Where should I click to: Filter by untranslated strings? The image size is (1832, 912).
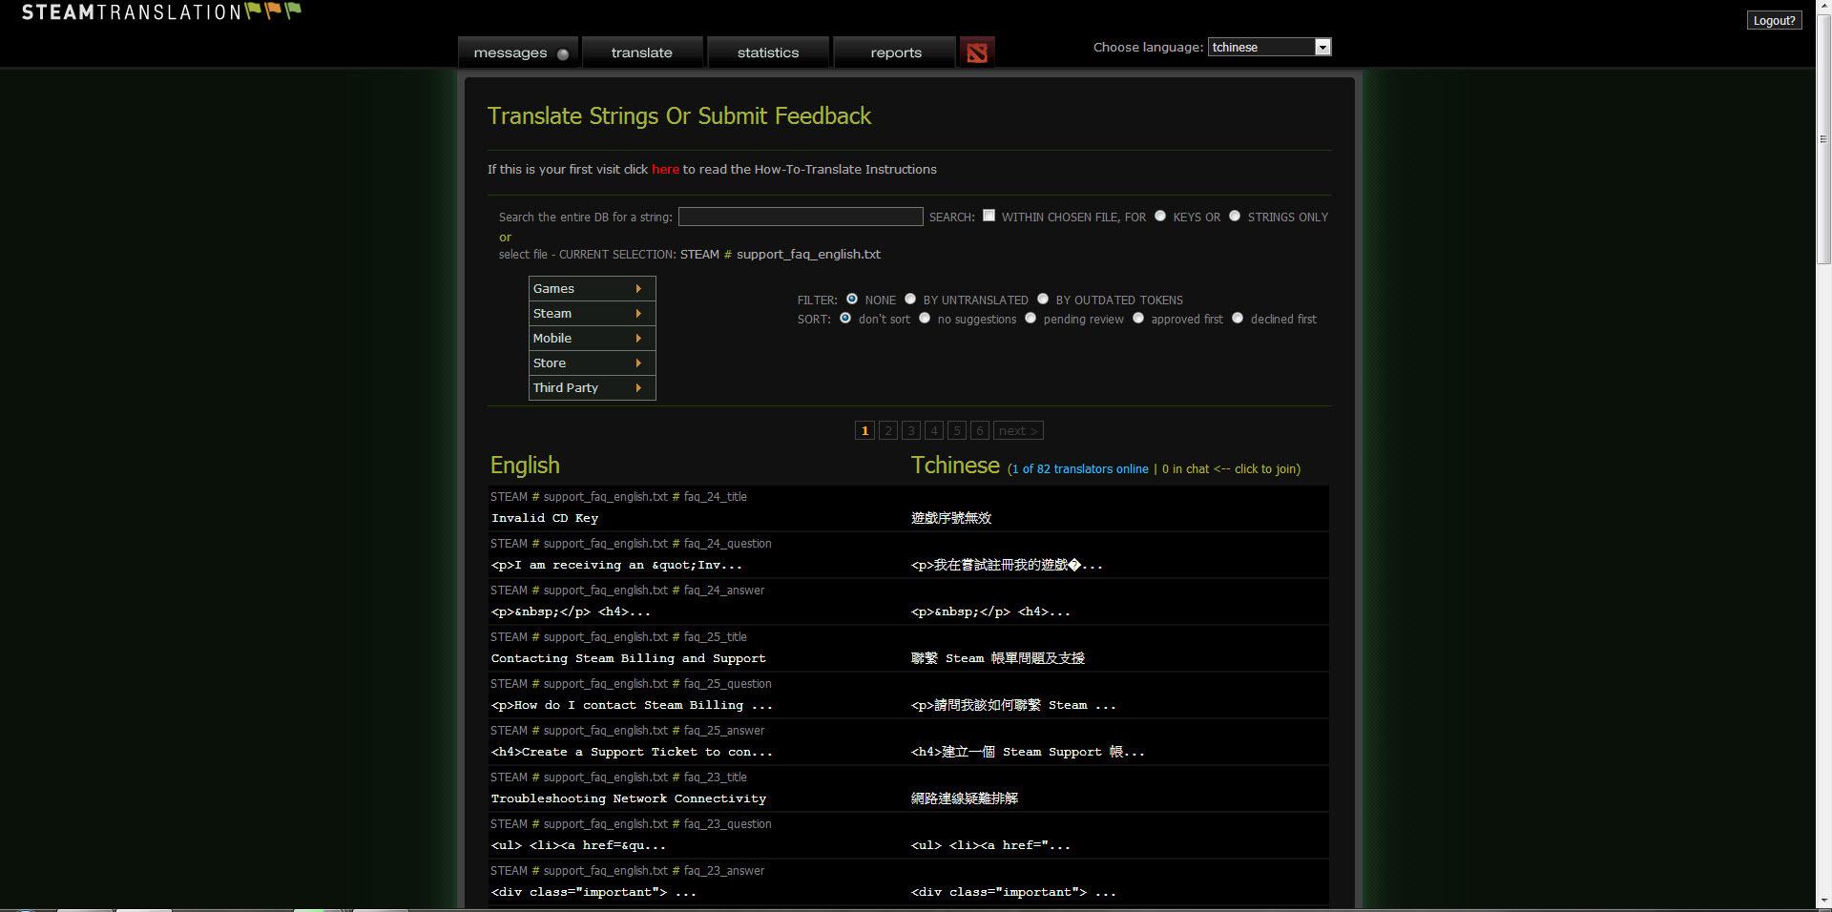(x=910, y=299)
